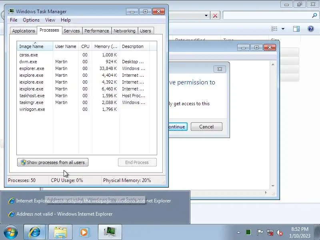Image resolution: width=320 pixels, height=240 pixels.
Task: Switch to 'Address not valid' IE window
Action: coord(95,214)
